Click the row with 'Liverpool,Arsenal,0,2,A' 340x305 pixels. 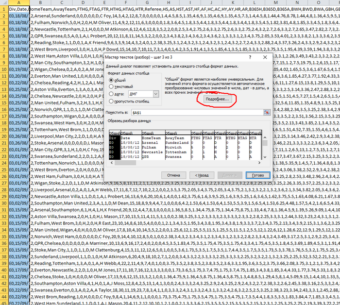[x=174, y=190]
